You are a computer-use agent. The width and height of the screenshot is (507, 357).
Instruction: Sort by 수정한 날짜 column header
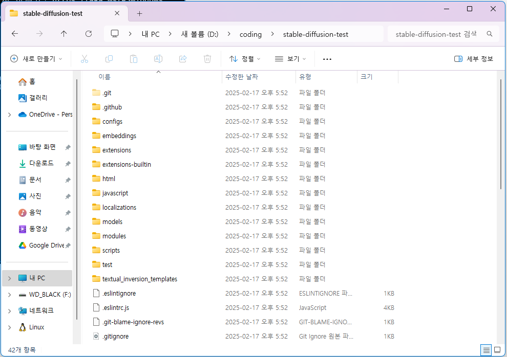coord(242,77)
